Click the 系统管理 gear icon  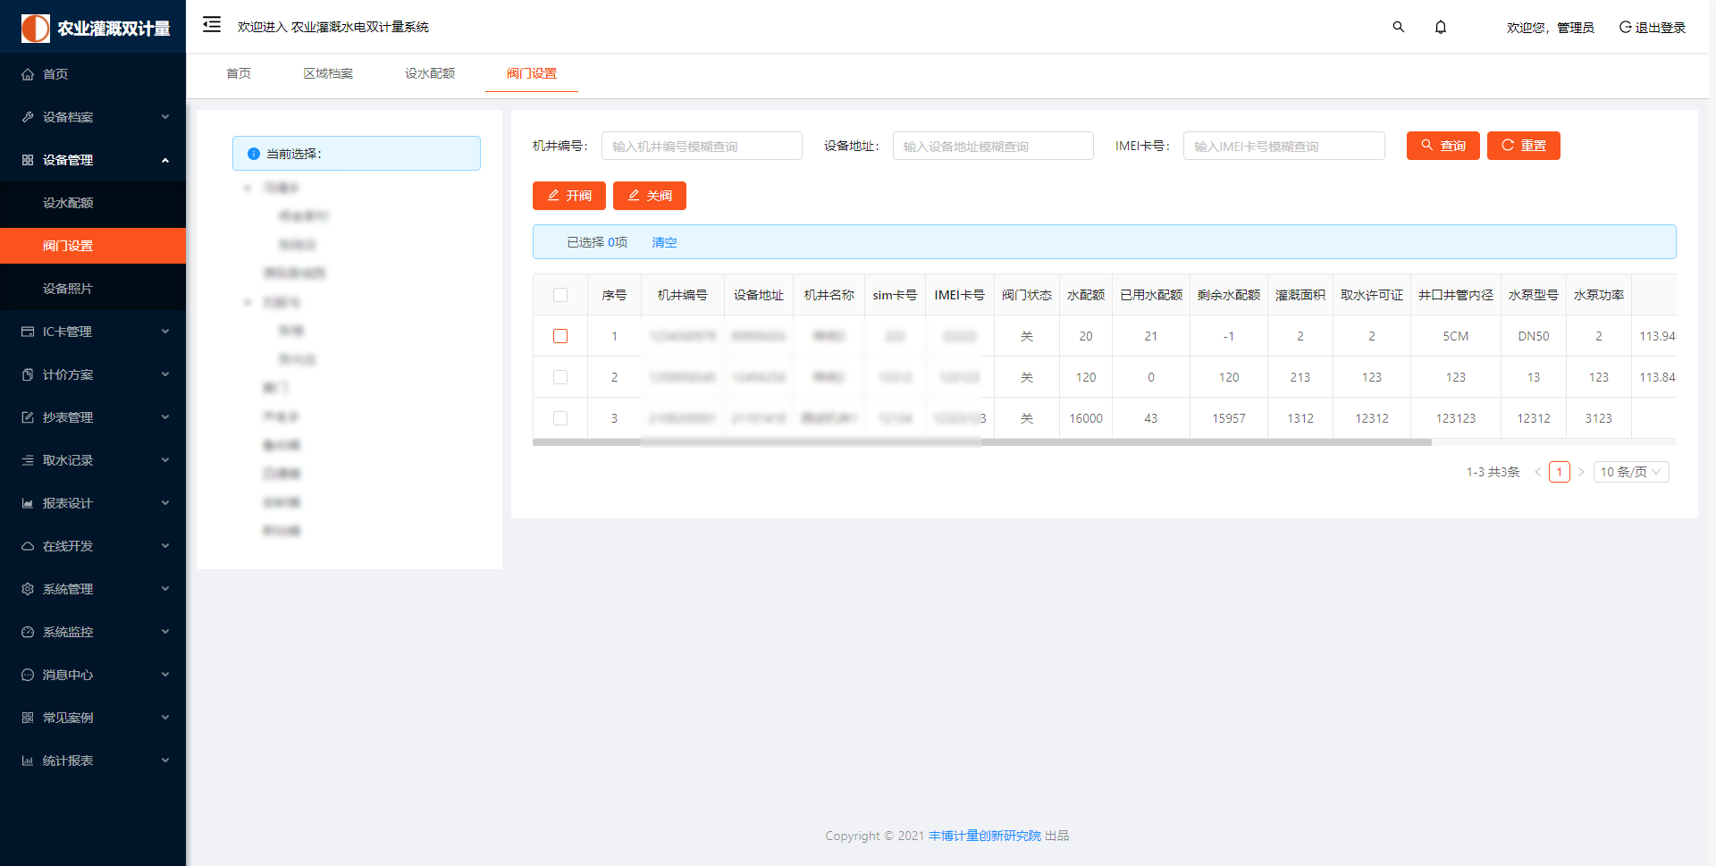[x=28, y=589]
